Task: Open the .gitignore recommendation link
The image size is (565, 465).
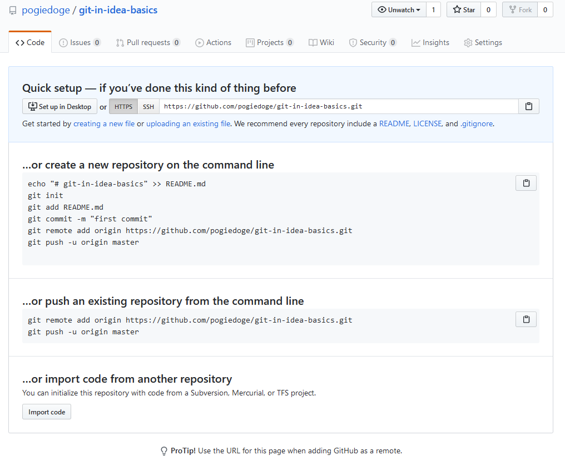Action: click(x=477, y=123)
